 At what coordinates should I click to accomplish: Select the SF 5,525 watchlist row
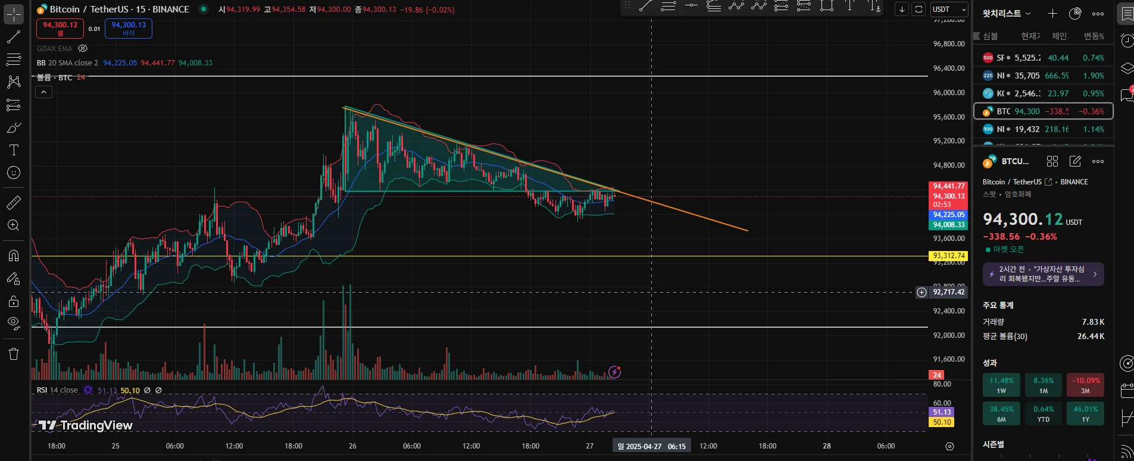[x=1043, y=58]
